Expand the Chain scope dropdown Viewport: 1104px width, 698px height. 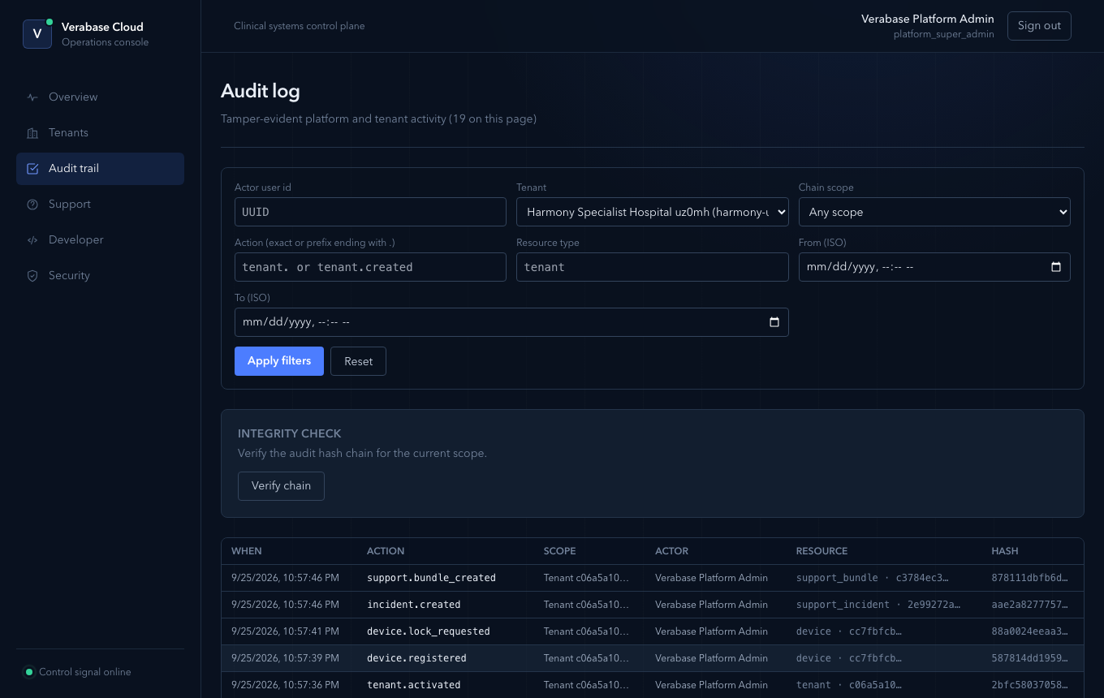[934, 212]
